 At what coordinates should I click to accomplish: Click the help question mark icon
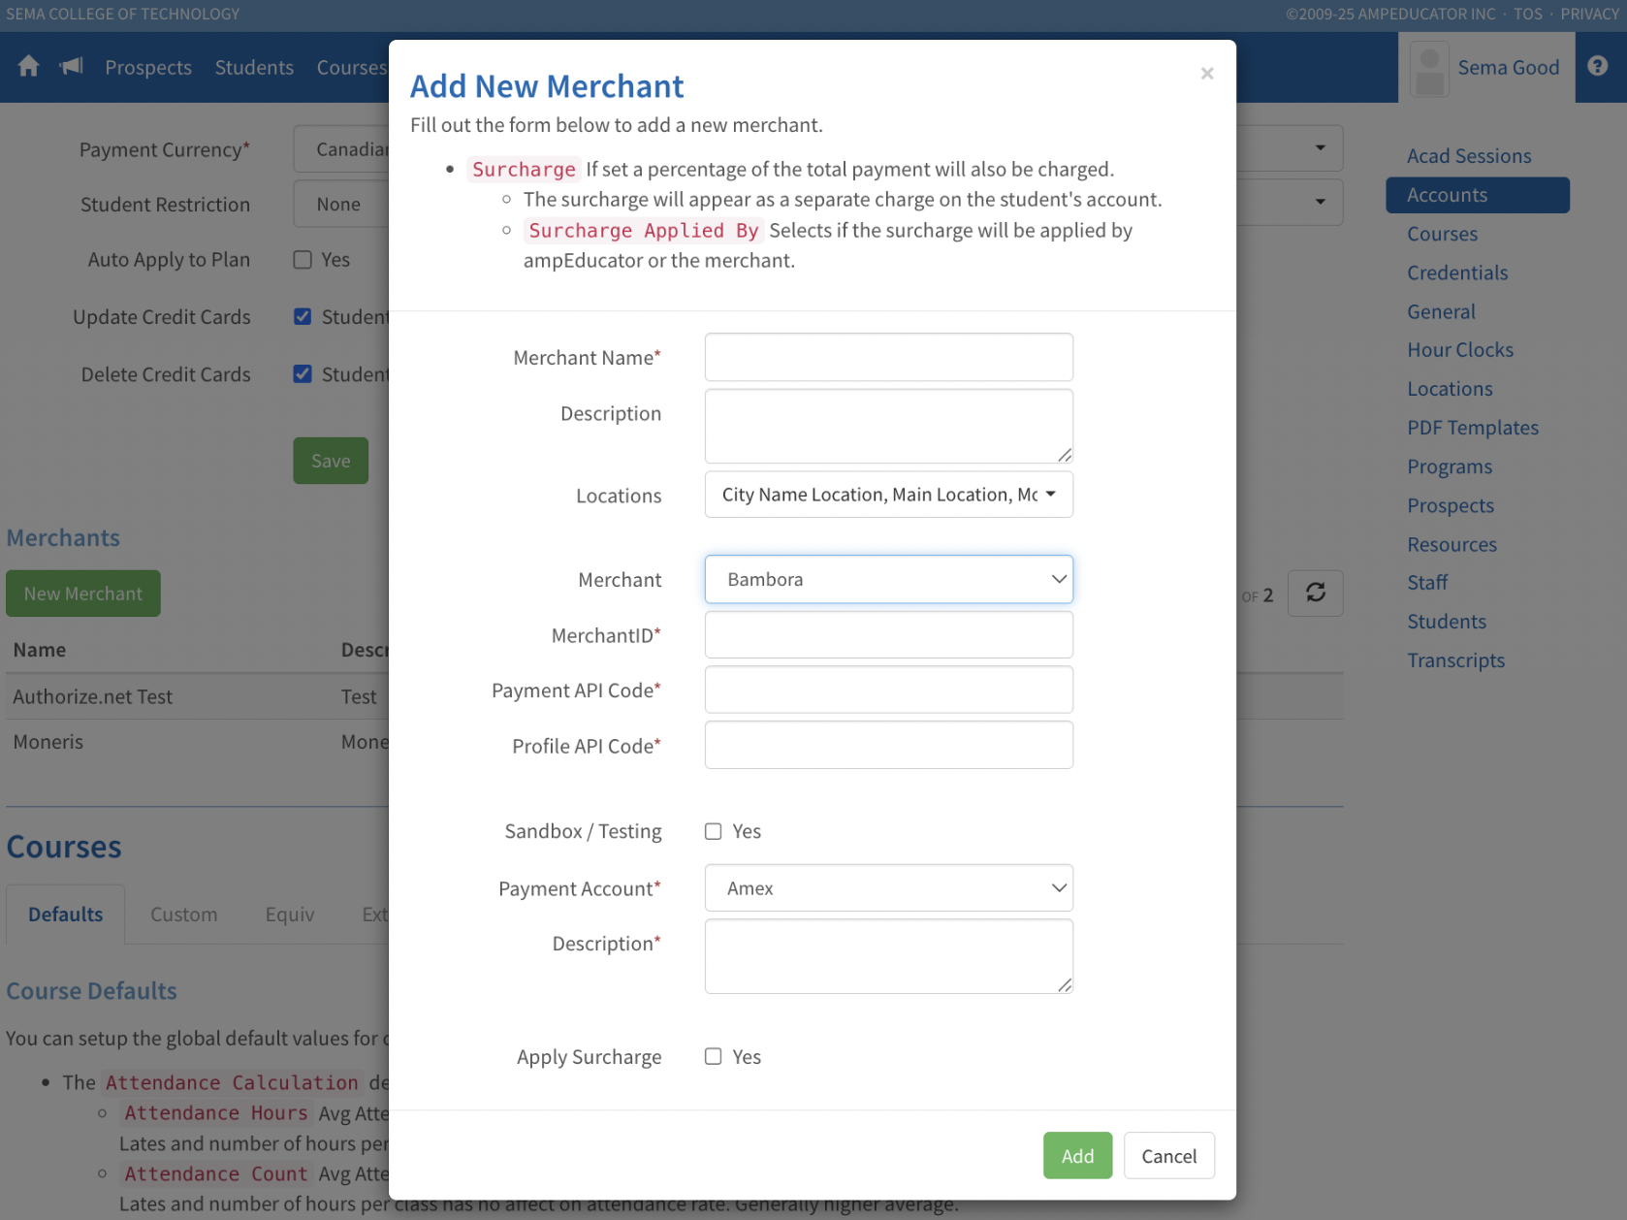pyautogui.click(x=1598, y=66)
